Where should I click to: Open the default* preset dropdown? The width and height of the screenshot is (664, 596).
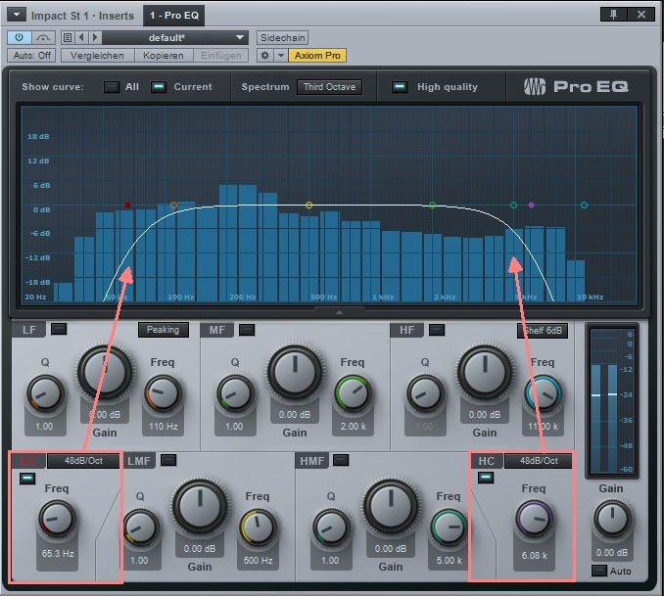[x=175, y=37]
